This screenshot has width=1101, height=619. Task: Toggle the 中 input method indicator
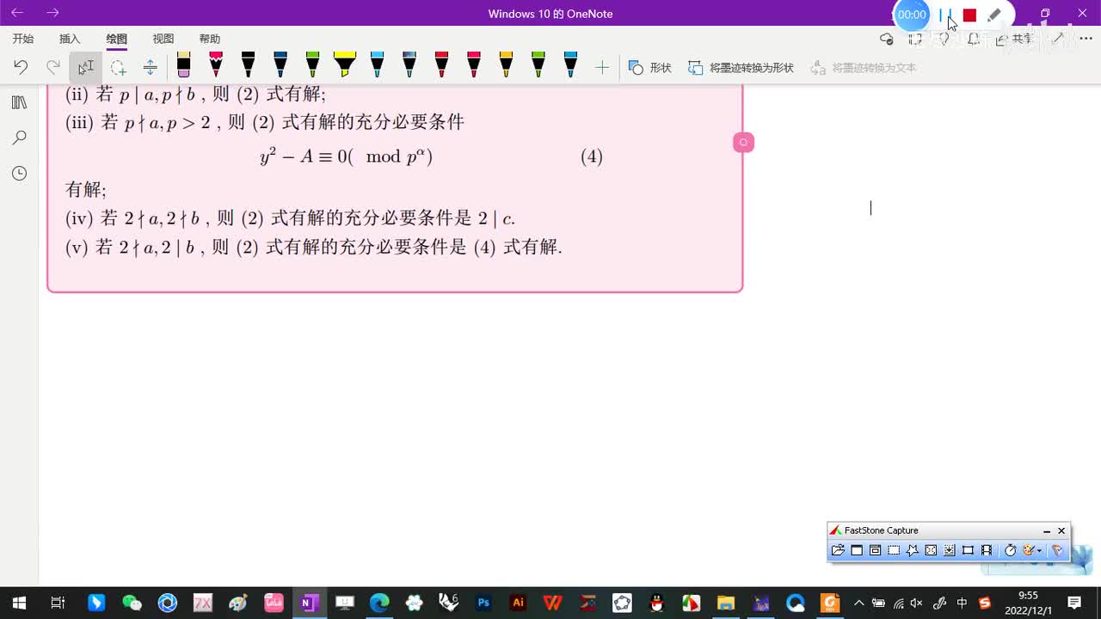[x=962, y=603]
